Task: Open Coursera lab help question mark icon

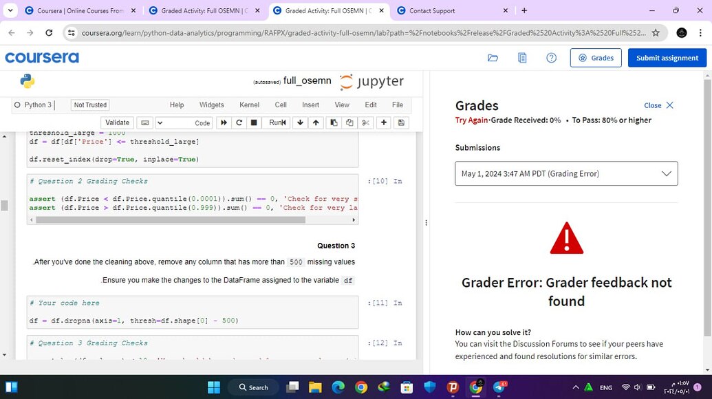Action: pos(551,58)
